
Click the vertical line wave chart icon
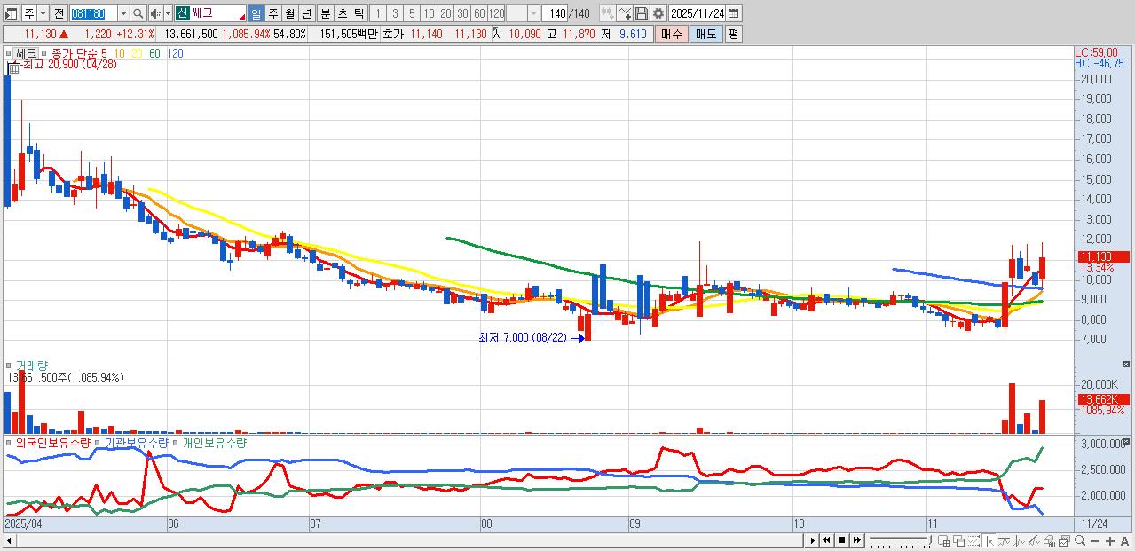click(x=1020, y=540)
